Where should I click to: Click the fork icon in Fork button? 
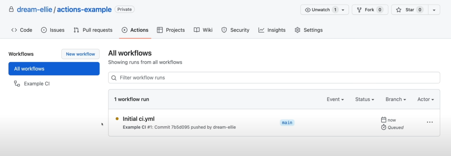click(x=359, y=10)
